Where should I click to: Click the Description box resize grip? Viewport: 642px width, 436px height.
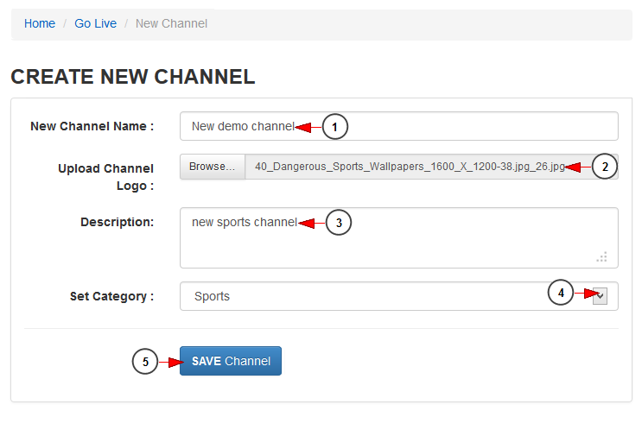pos(602,257)
